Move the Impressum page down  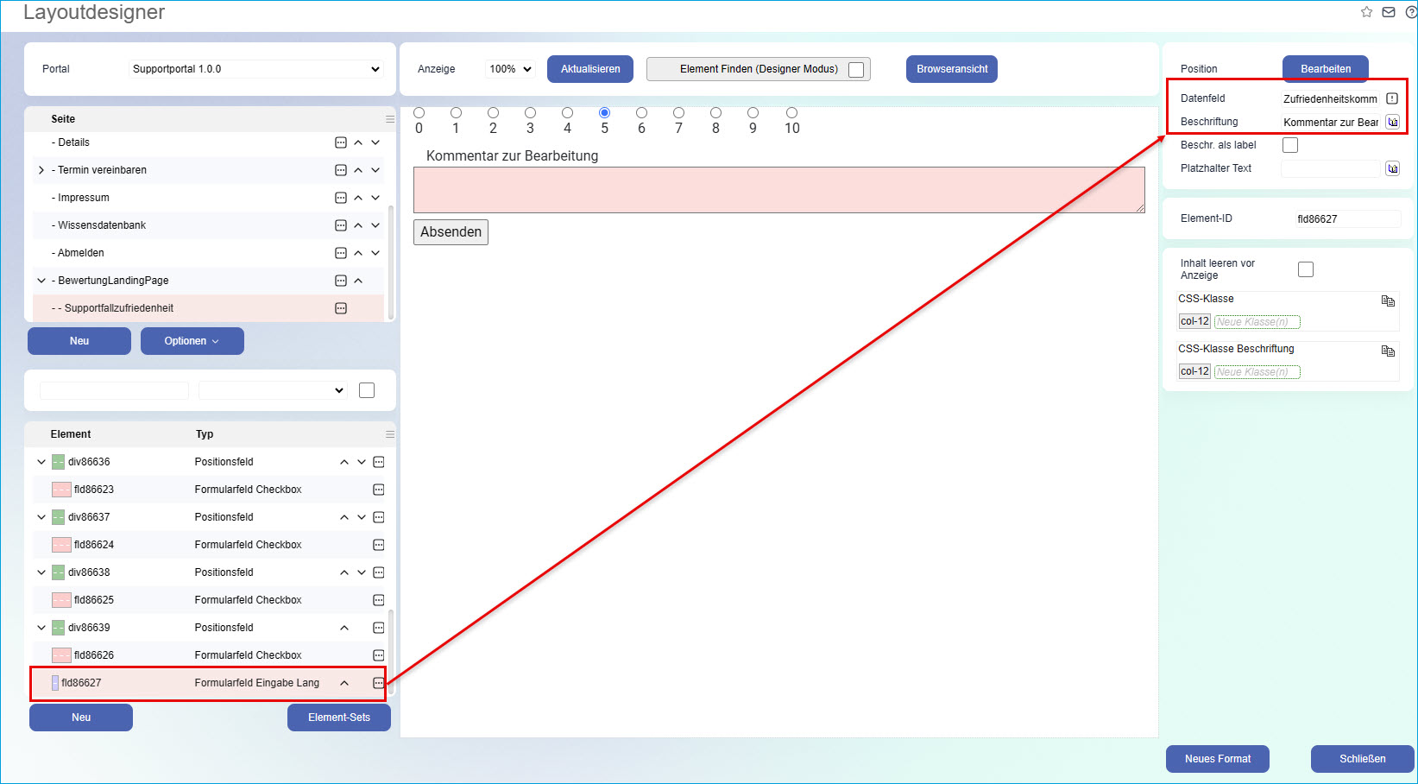(375, 198)
